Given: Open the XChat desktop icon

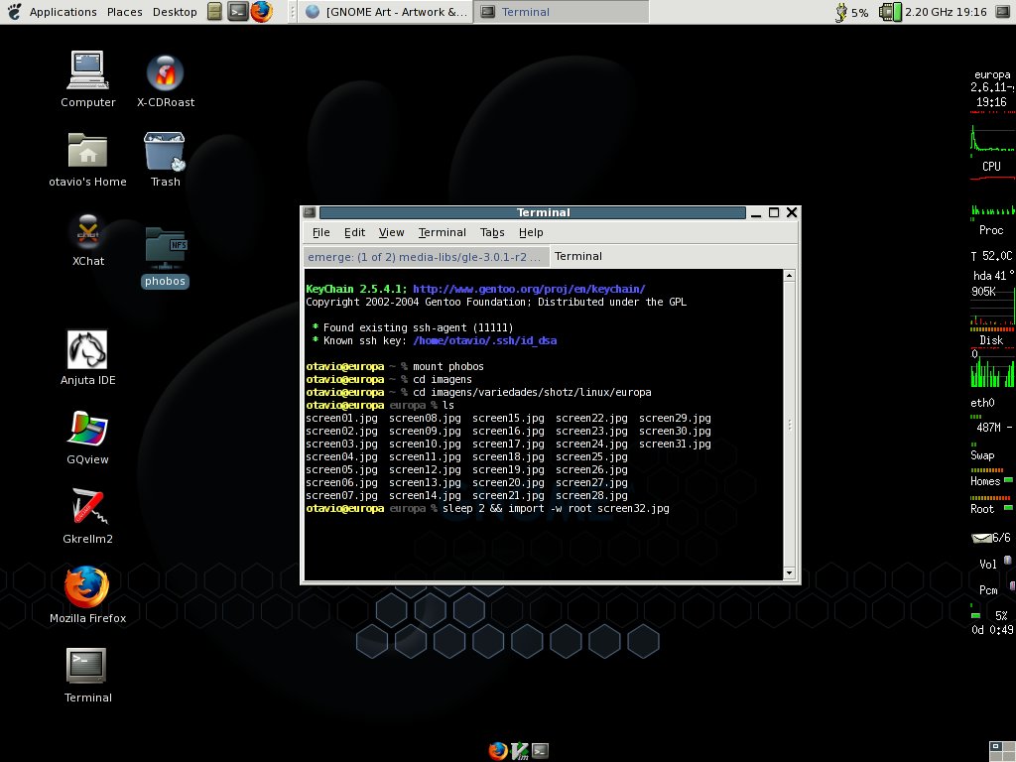Looking at the screenshot, I should (x=88, y=233).
